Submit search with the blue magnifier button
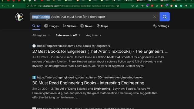Image resolution: width=194 pixels, height=109 pixels. point(165,17)
